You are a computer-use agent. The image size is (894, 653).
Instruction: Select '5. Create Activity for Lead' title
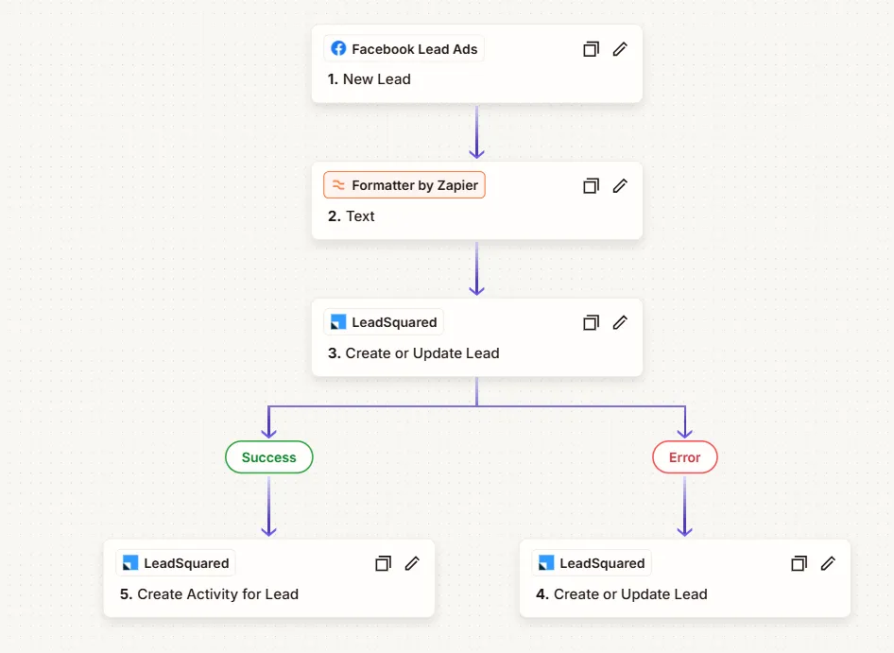click(209, 594)
